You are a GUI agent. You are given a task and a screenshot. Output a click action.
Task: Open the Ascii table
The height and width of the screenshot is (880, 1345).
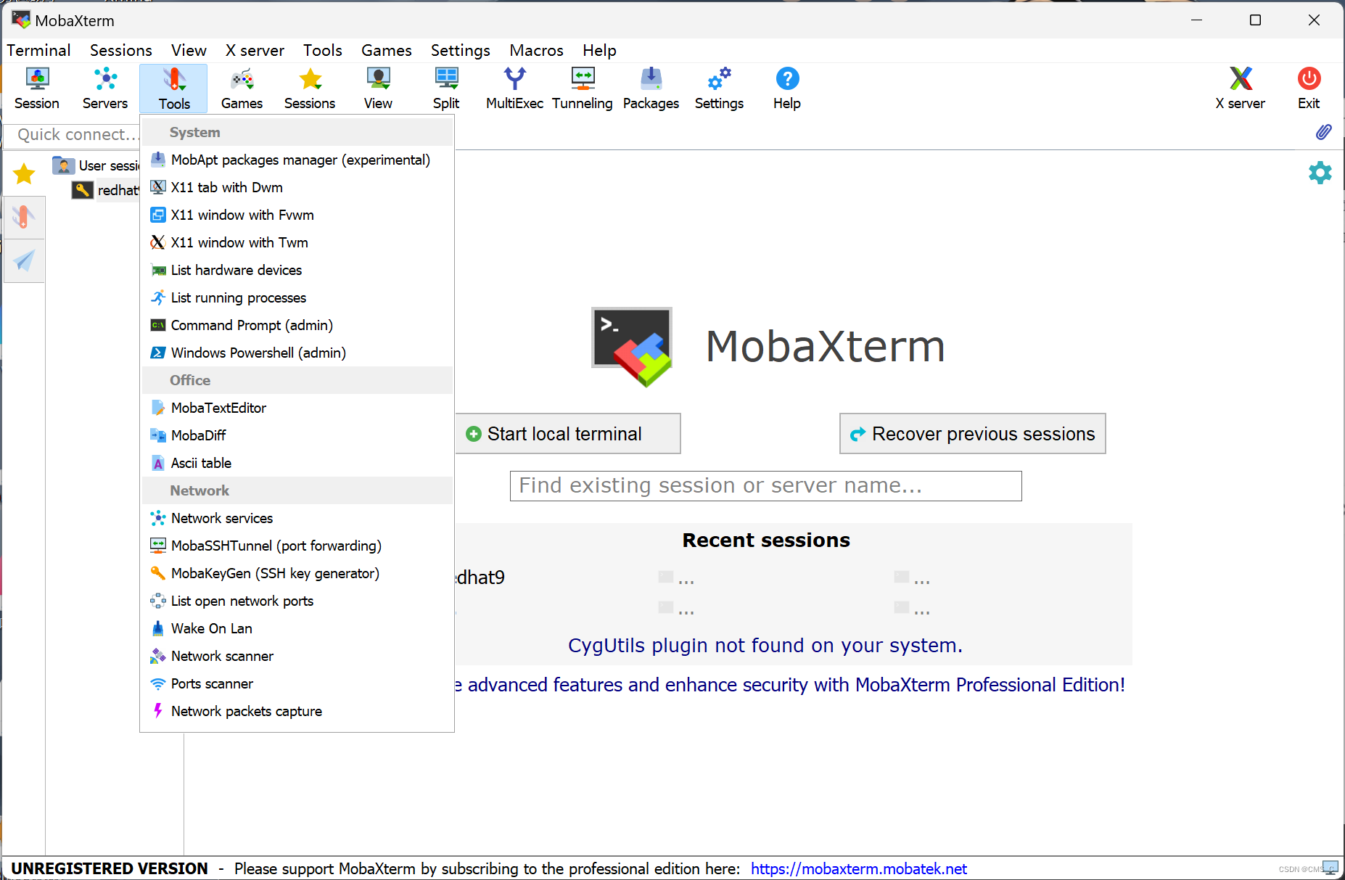click(297, 463)
